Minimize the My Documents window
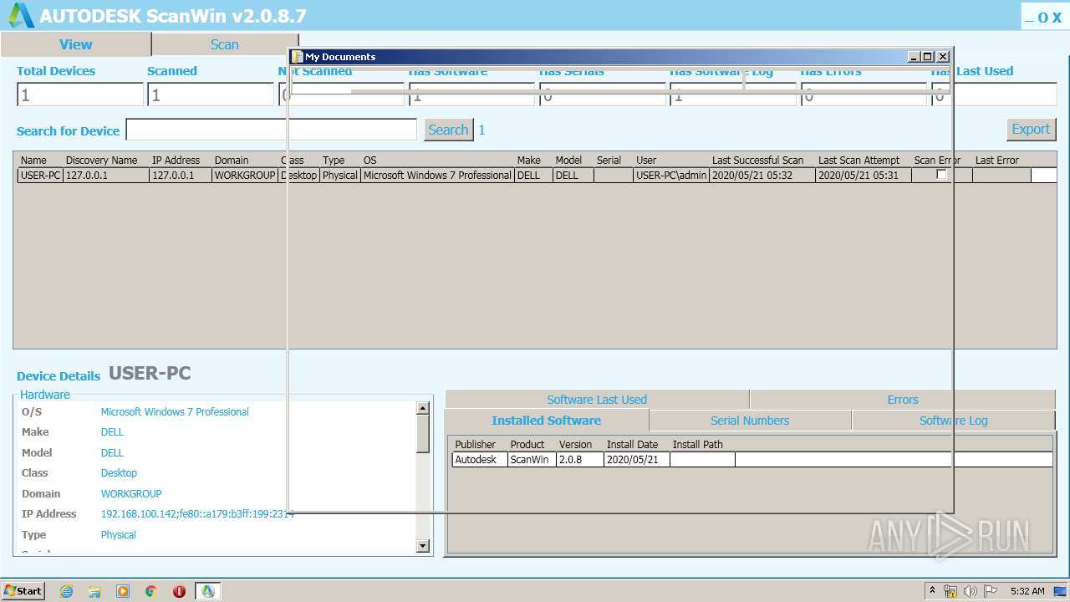1070x602 pixels. [914, 57]
